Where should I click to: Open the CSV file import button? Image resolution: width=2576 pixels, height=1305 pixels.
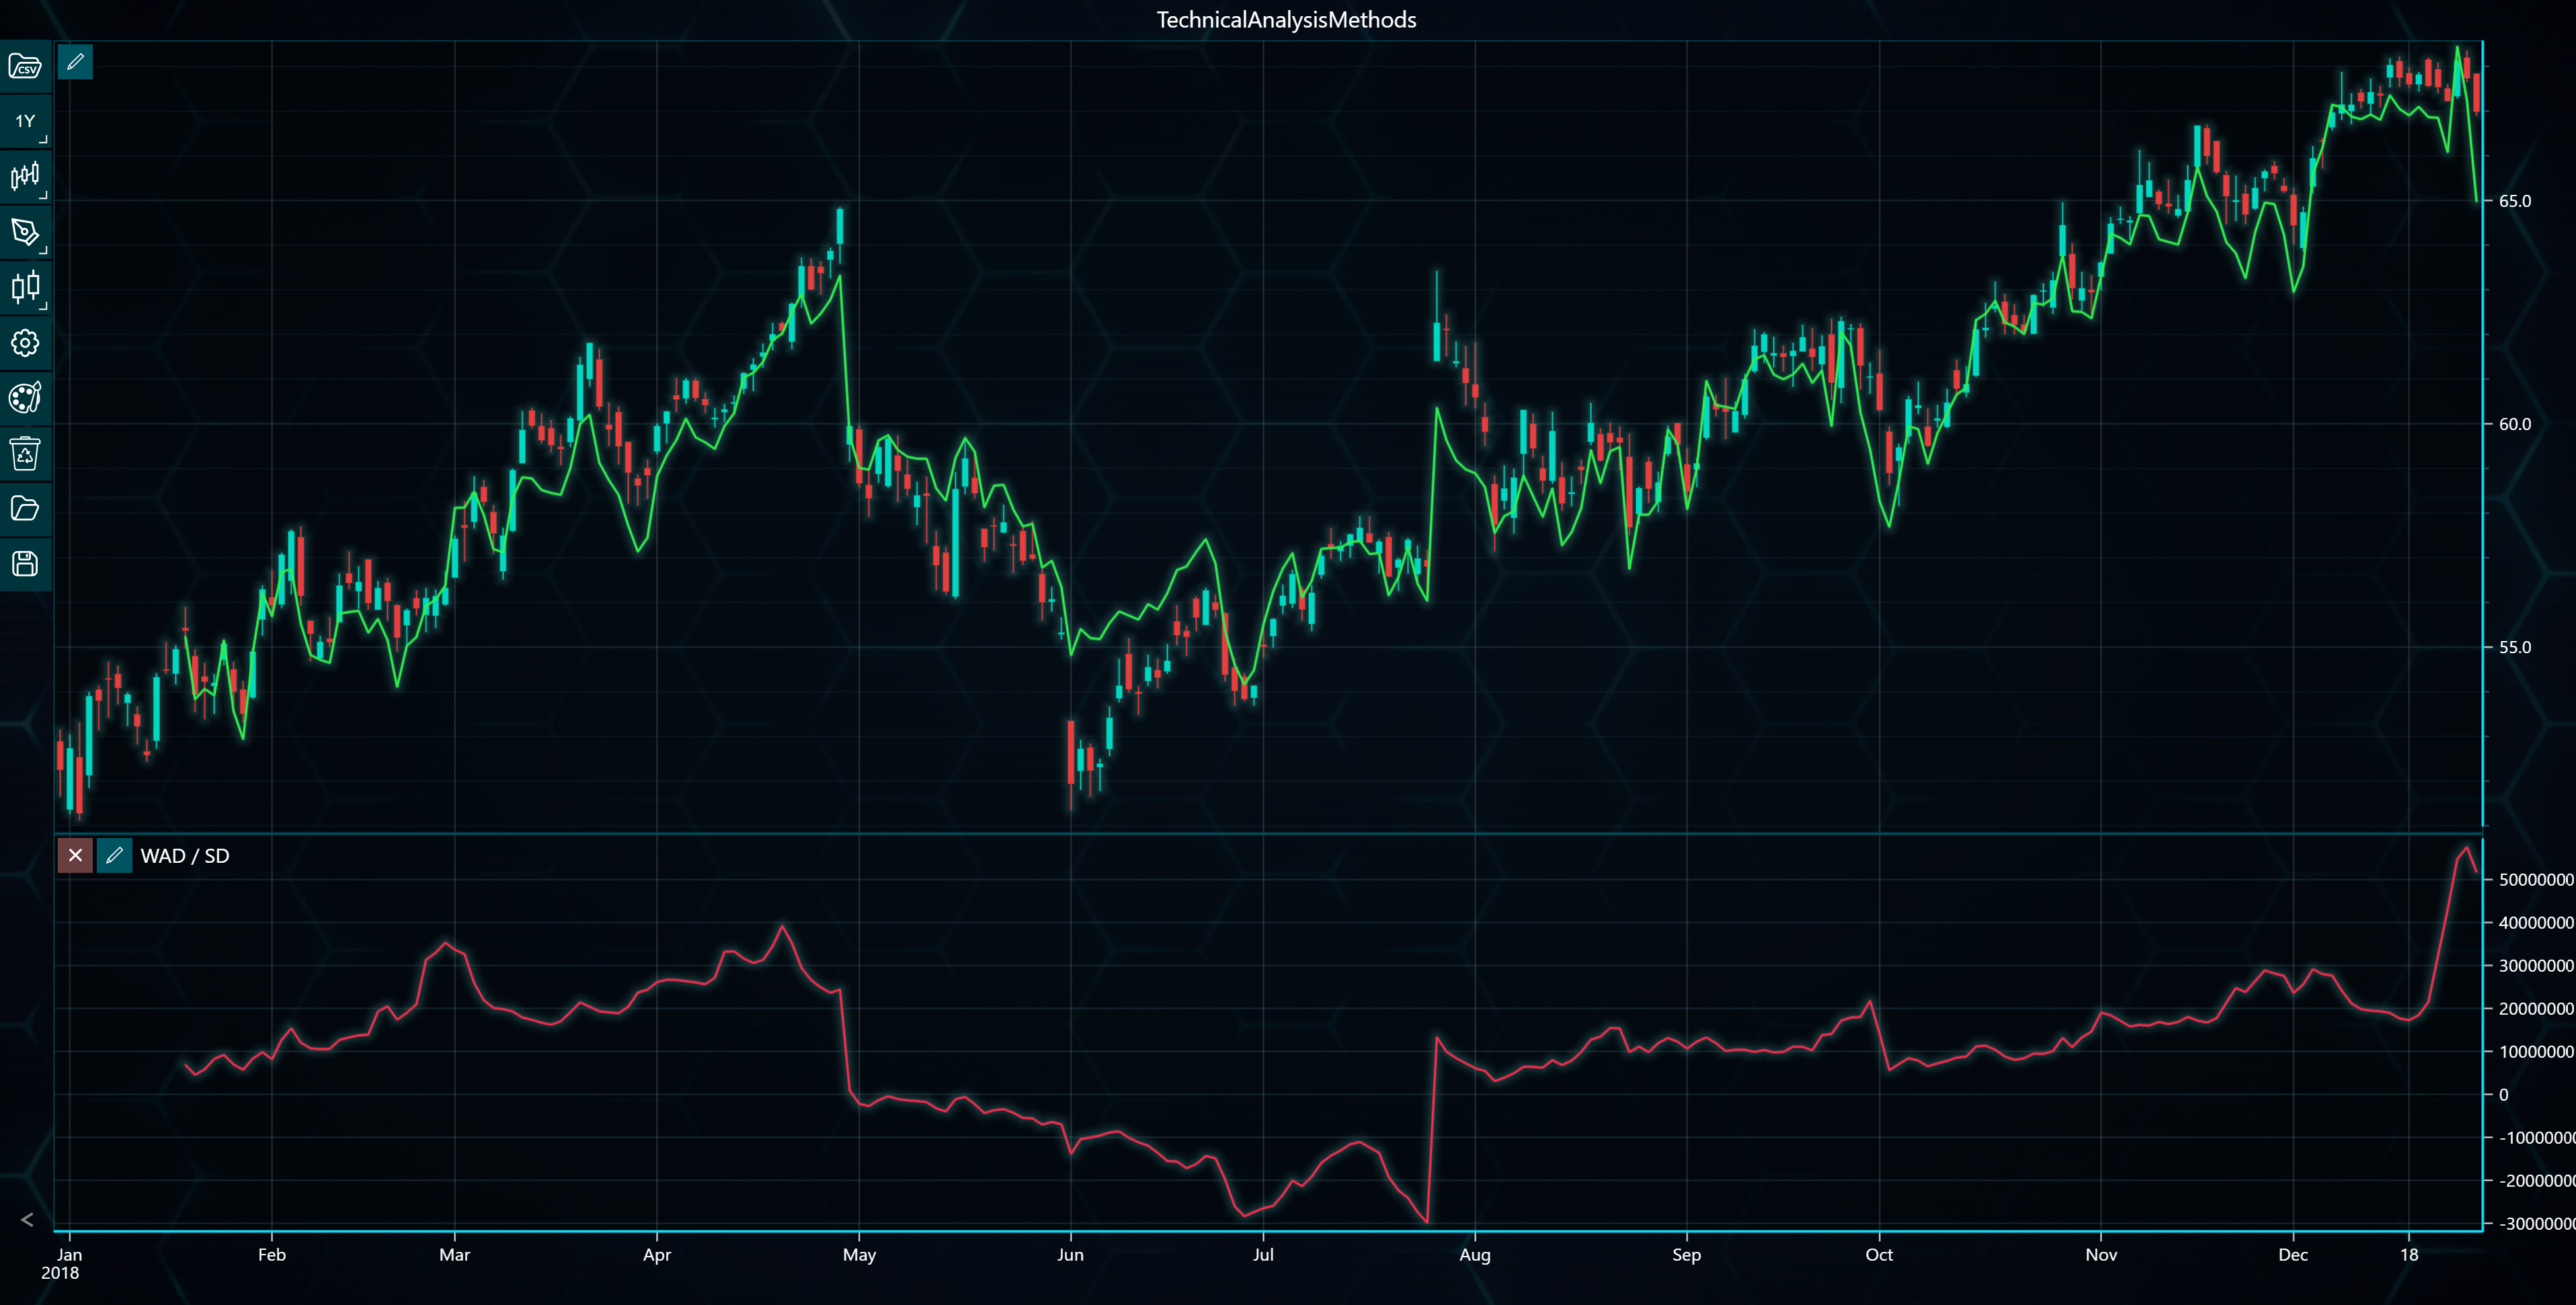pyautogui.click(x=25, y=67)
